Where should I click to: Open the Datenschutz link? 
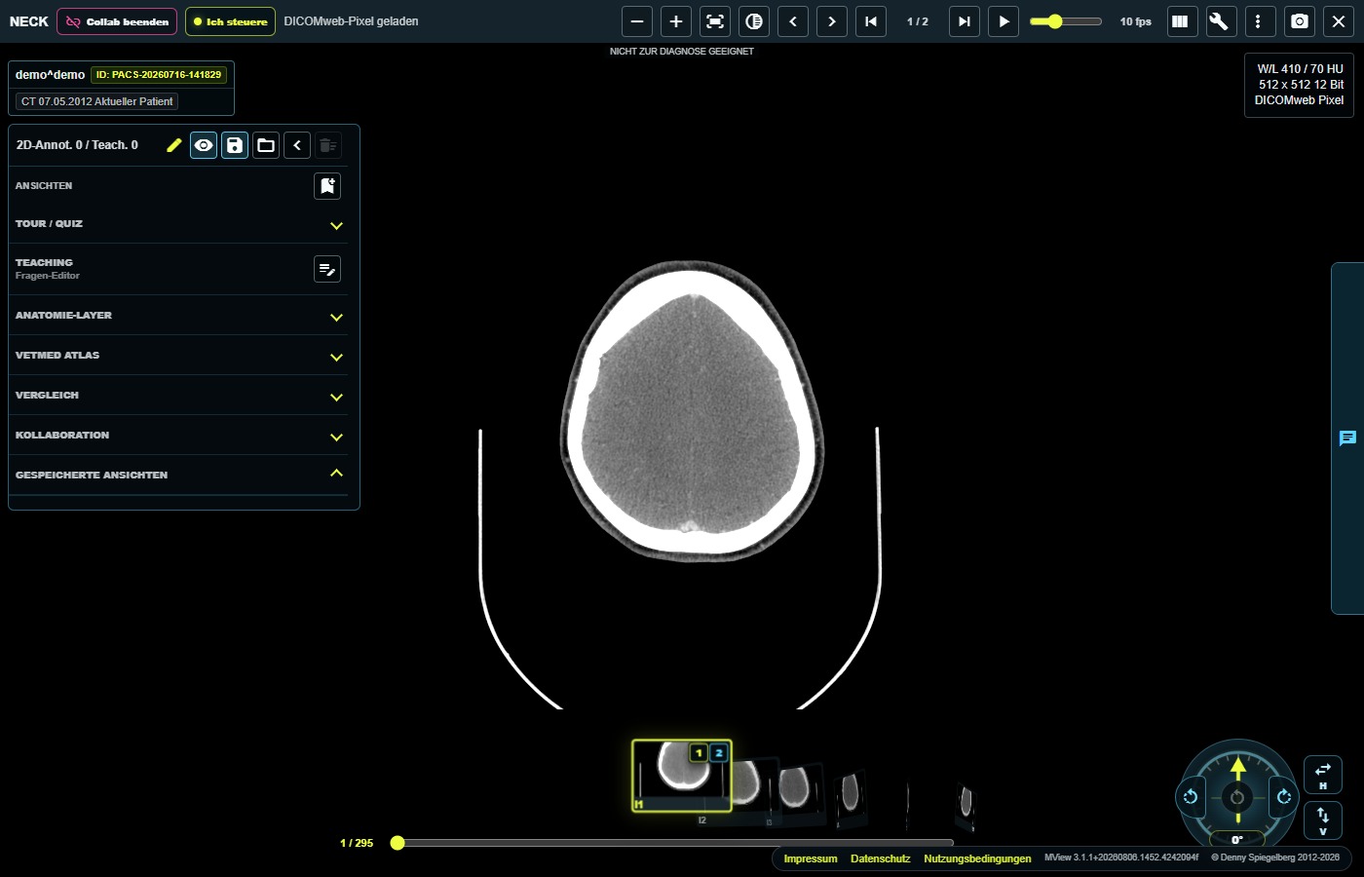click(881, 858)
